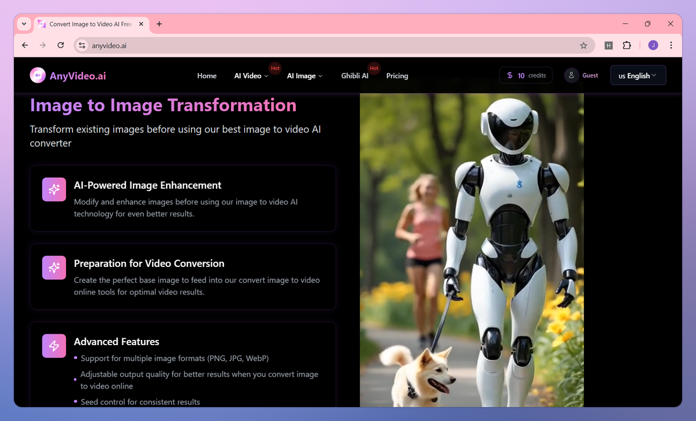Viewport: 696px width, 421px height.
Task: Reload the page with the refresh icon
Action: (x=60, y=45)
